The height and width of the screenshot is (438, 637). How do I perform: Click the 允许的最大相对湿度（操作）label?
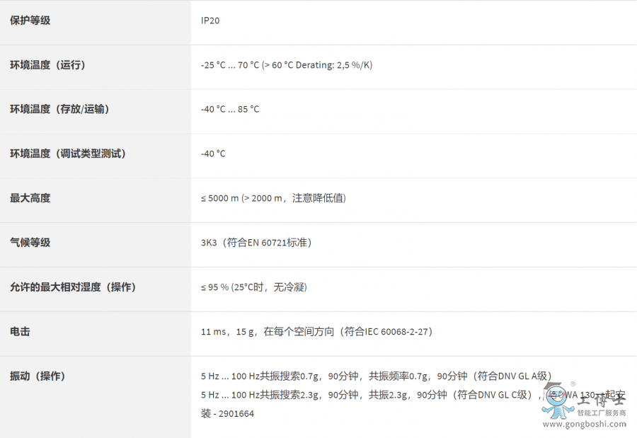(73, 287)
